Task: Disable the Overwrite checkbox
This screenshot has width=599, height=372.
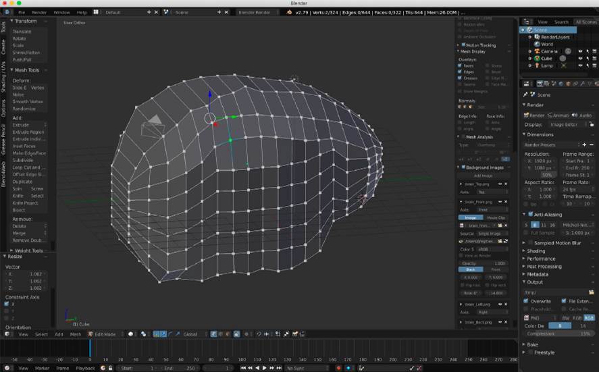Action: (527, 301)
